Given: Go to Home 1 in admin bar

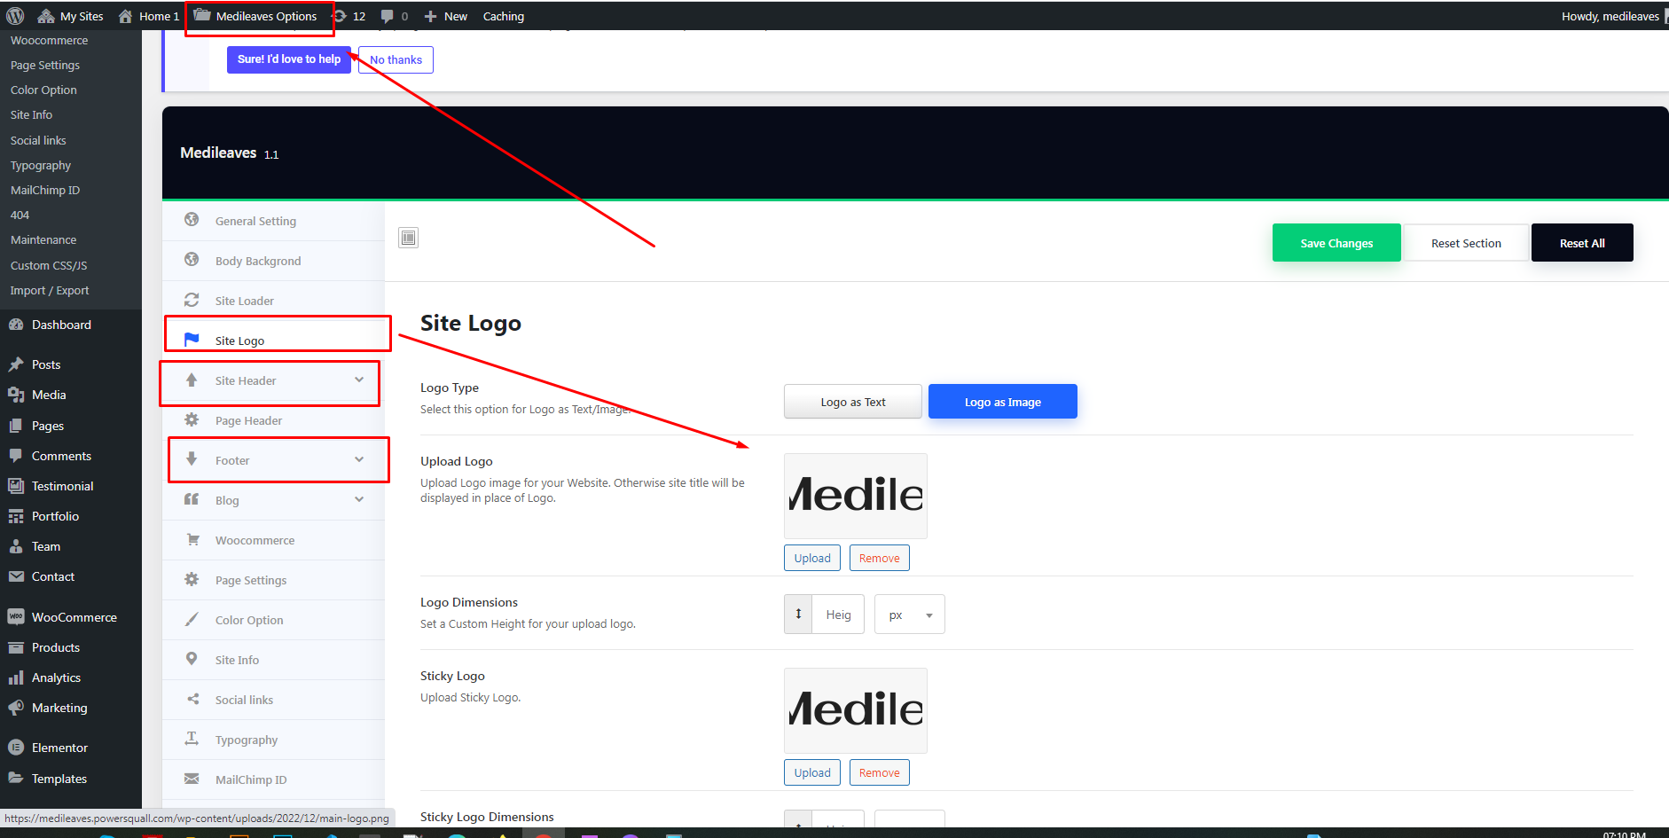Looking at the screenshot, I should [x=148, y=16].
